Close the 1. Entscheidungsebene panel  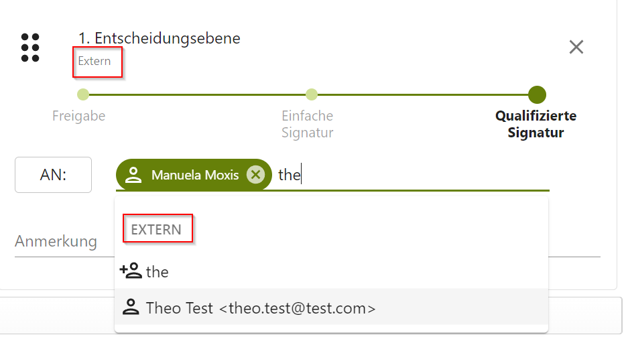(576, 47)
